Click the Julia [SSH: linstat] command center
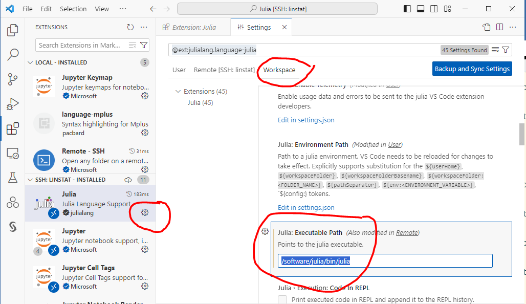This screenshot has height=304, width=526. tap(277, 9)
